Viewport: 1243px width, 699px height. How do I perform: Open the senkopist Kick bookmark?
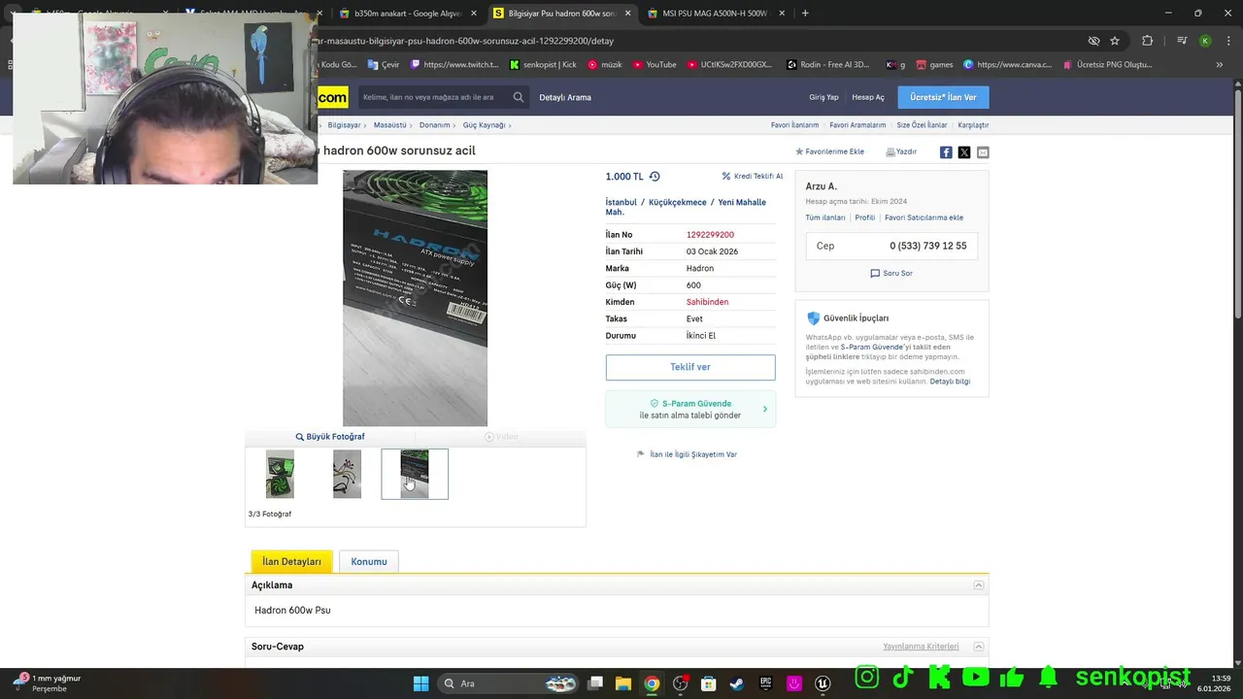tap(543, 65)
